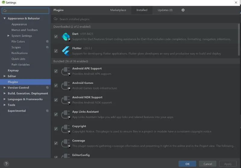The width and height of the screenshot is (241, 168).
Task: Open Experimental settings page
Action: [x=17, y=111]
